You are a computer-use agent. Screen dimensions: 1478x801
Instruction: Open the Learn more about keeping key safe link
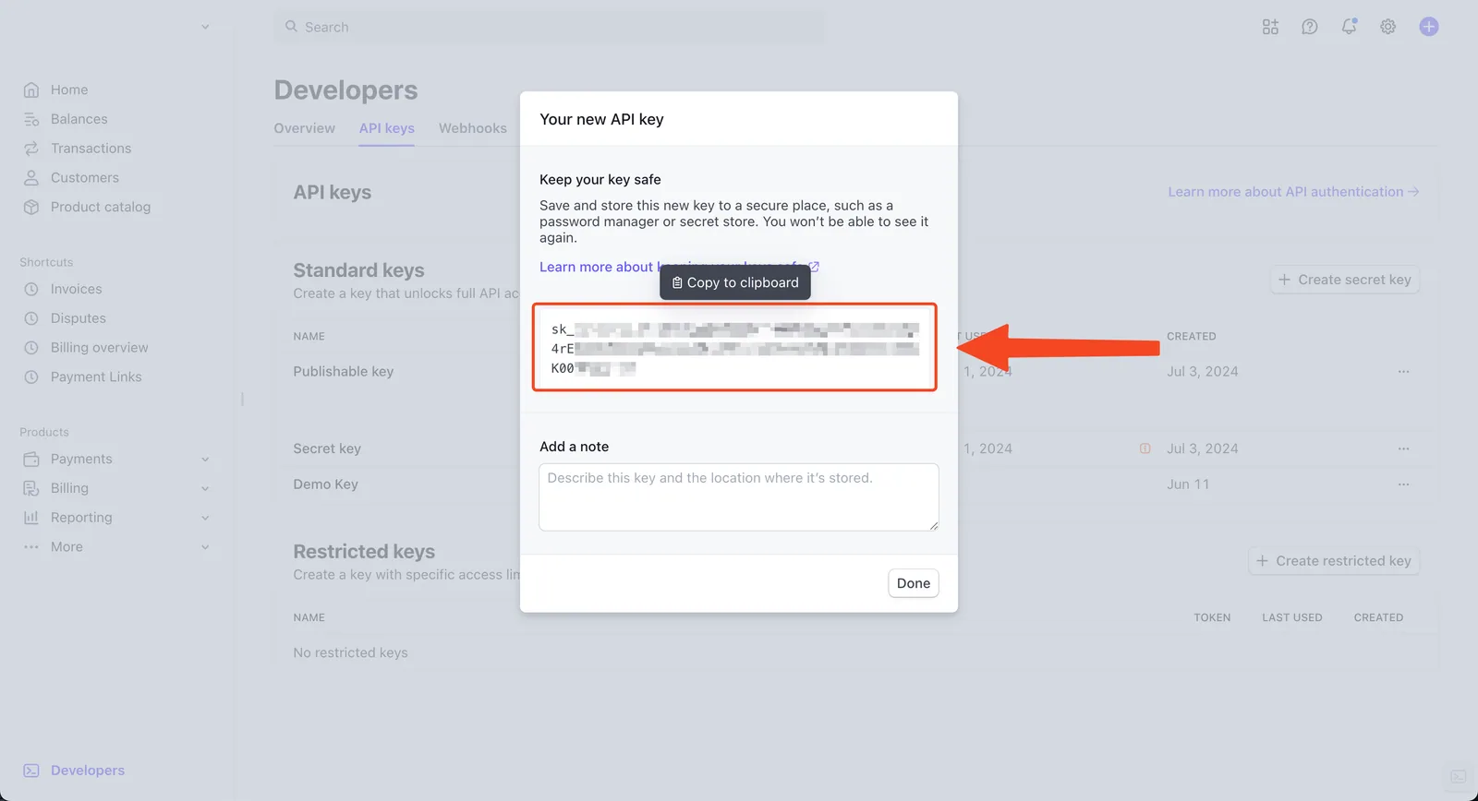point(679,267)
